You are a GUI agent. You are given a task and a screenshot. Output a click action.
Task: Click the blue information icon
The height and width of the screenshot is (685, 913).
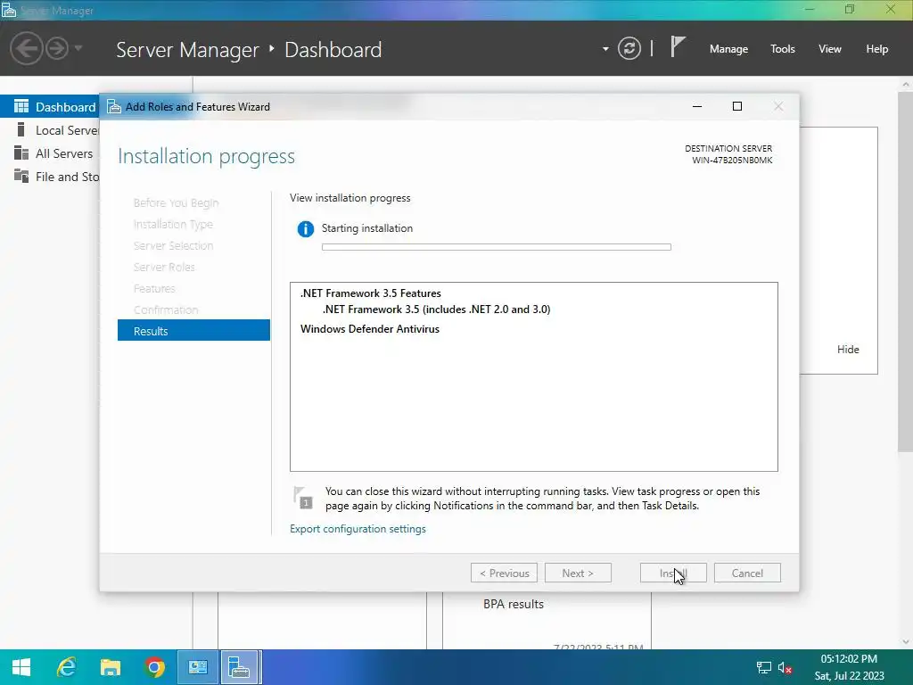pos(305,229)
